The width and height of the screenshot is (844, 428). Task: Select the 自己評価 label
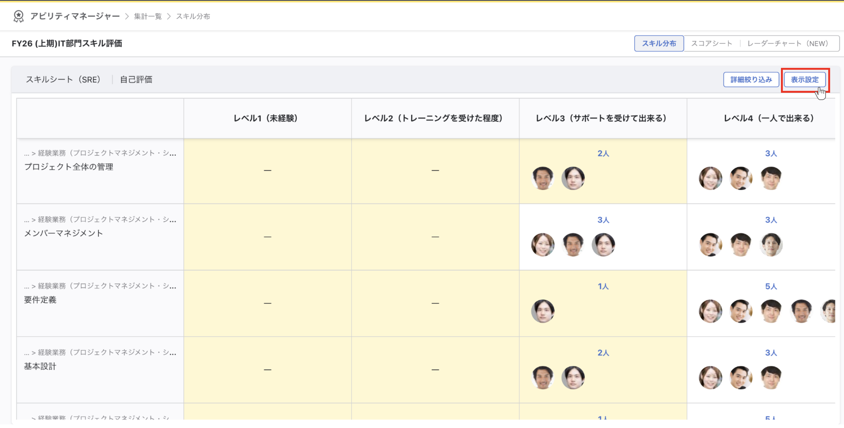[136, 79]
